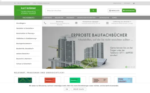Click the grid icon beside Lieferung zur Ansicht
Viewport: 150px width, 93px height.
(107, 23)
